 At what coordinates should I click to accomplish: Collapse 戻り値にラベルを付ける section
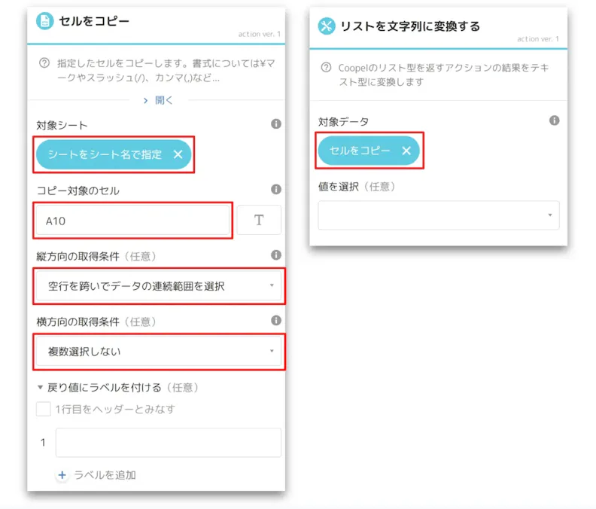[x=40, y=387]
